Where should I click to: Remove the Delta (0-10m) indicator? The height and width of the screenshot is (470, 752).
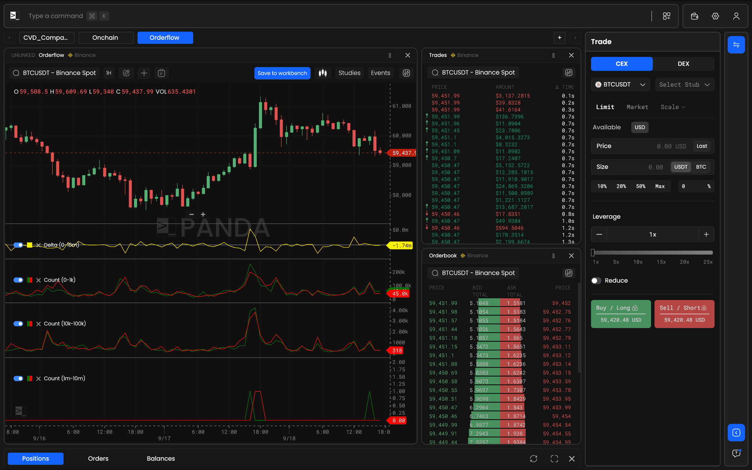click(x=38, y=245)
